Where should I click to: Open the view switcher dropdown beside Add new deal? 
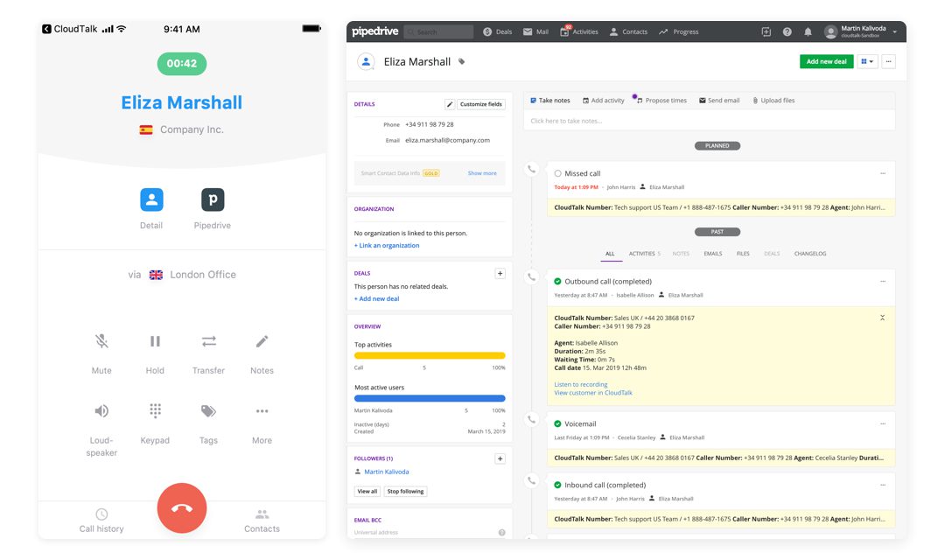(x=867, y=61)
